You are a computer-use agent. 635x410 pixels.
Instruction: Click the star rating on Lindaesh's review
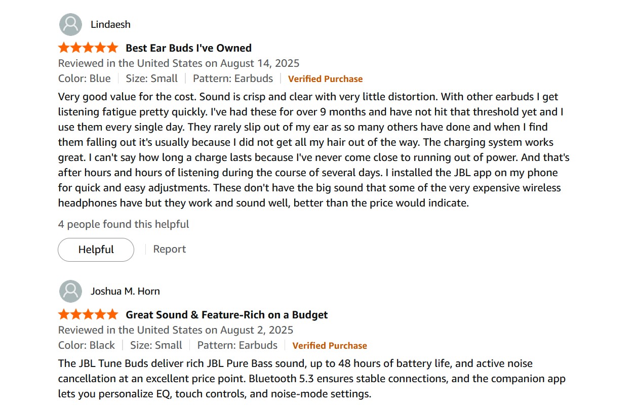[x=88, y=48]
